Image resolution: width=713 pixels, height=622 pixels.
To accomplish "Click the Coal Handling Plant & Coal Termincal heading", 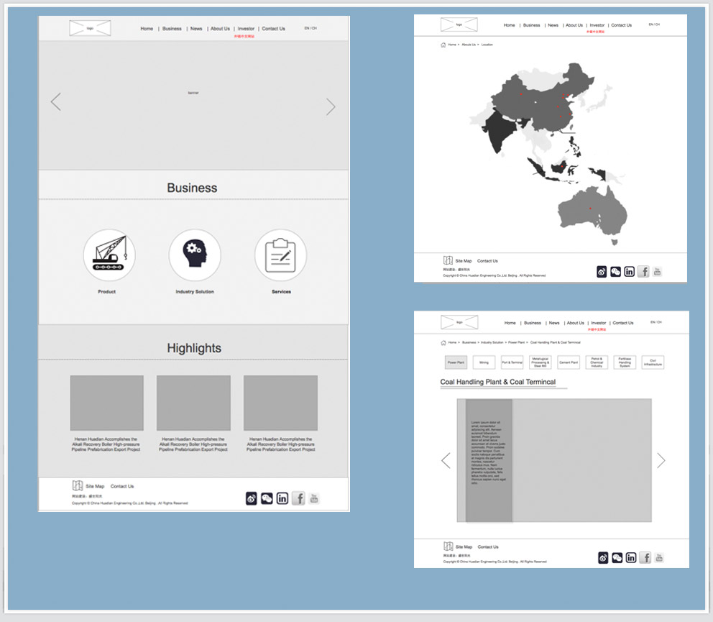I will click(498, 382).
